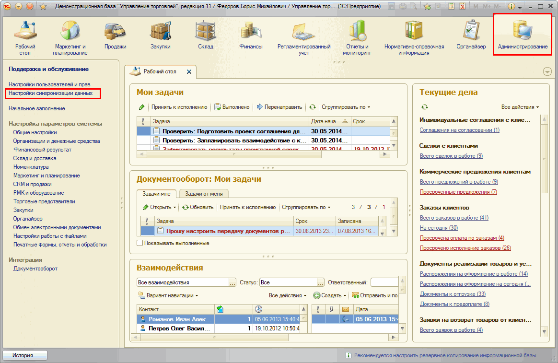Click Отправить и получить mail button
Image resolution: width=558 pixels, height=363 pixels.
pos(375,295)
